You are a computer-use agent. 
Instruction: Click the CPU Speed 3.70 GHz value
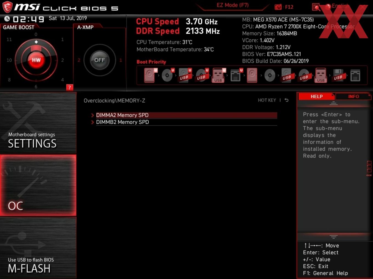202,21
